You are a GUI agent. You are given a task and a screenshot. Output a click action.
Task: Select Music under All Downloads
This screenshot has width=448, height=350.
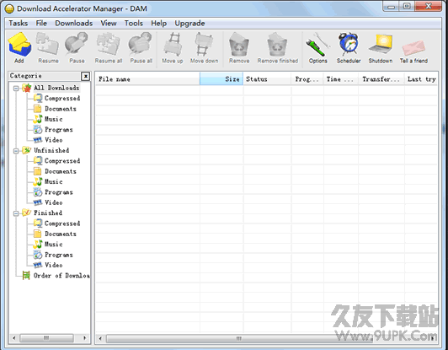pyautogui.click(x=53, y=119)
